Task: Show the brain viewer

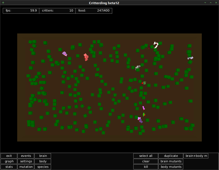Action: (x=43, y=156)
